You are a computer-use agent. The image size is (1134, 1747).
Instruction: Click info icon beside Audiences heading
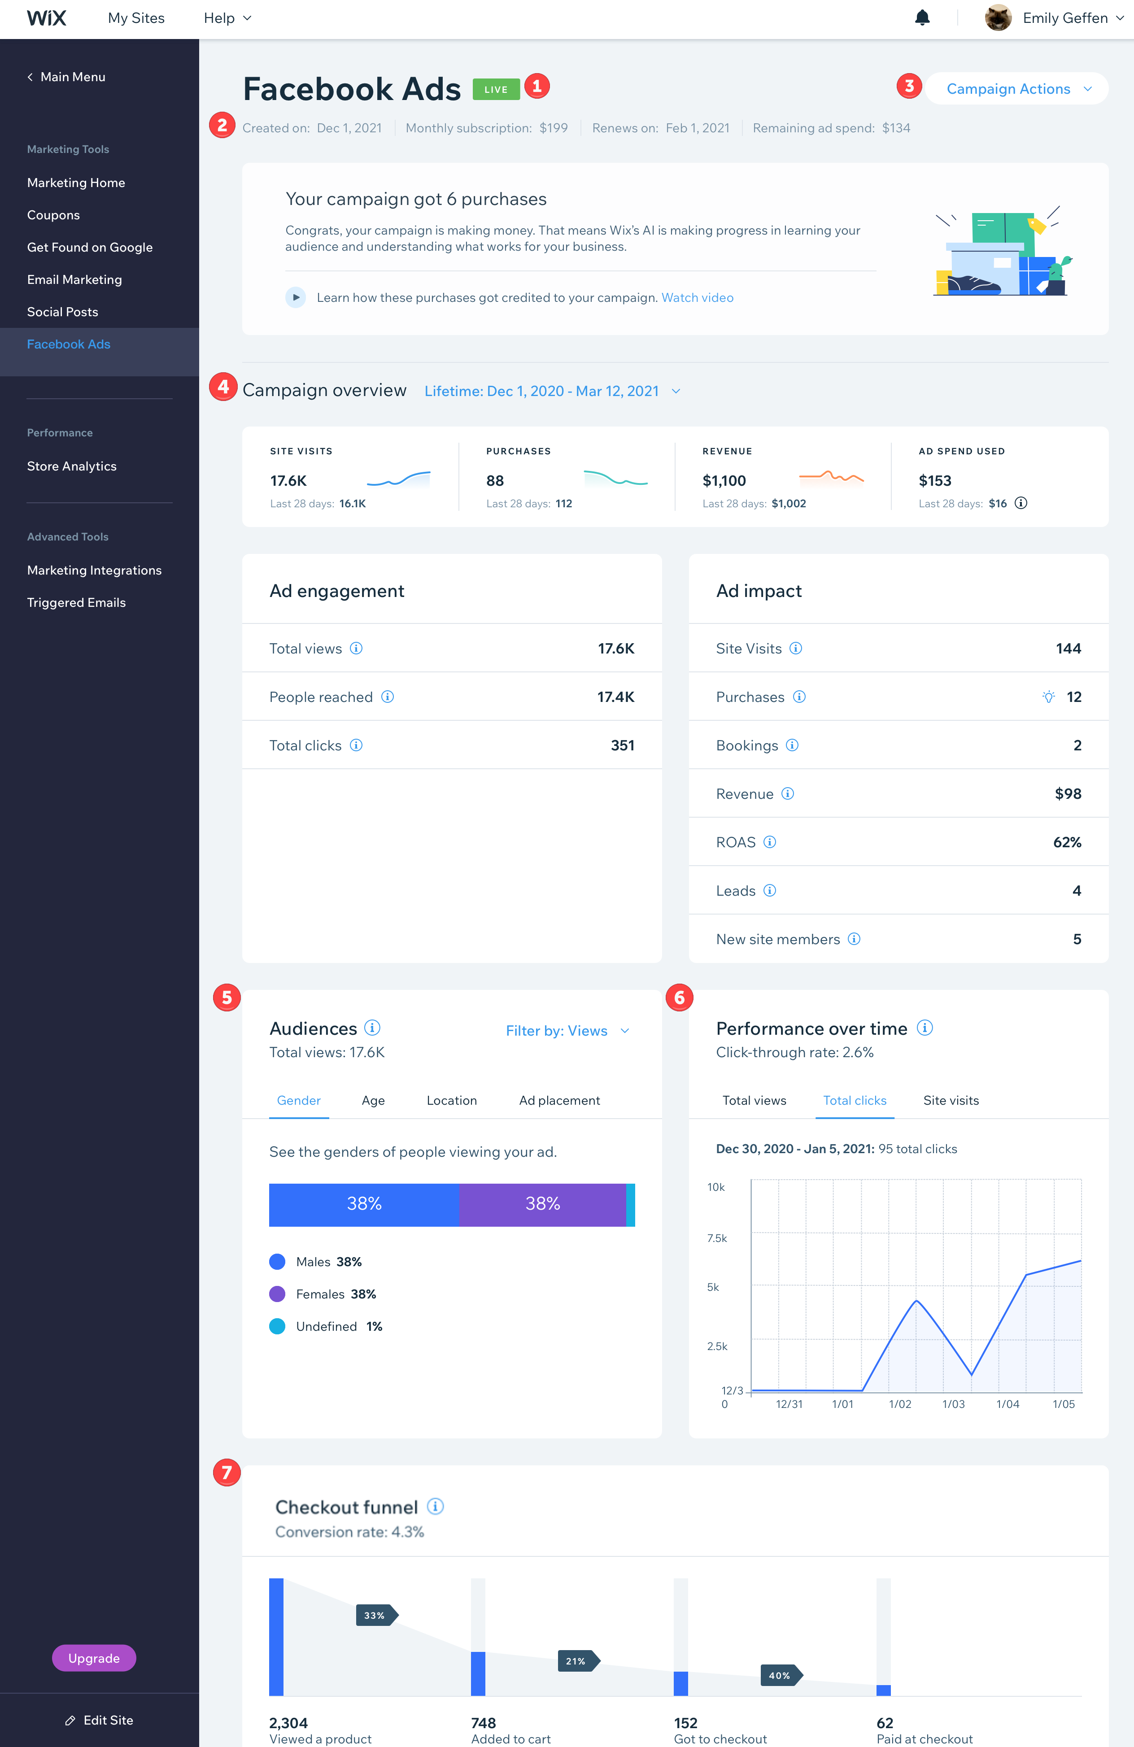coord(372,1028)
